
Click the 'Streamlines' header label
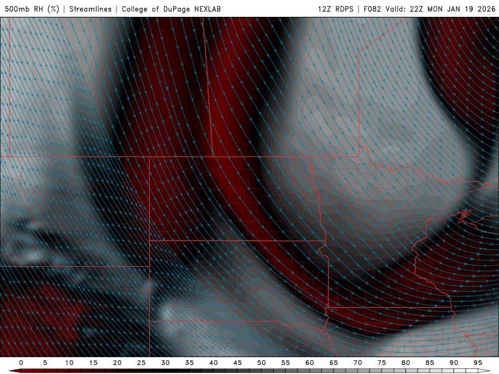click(90, 9)
